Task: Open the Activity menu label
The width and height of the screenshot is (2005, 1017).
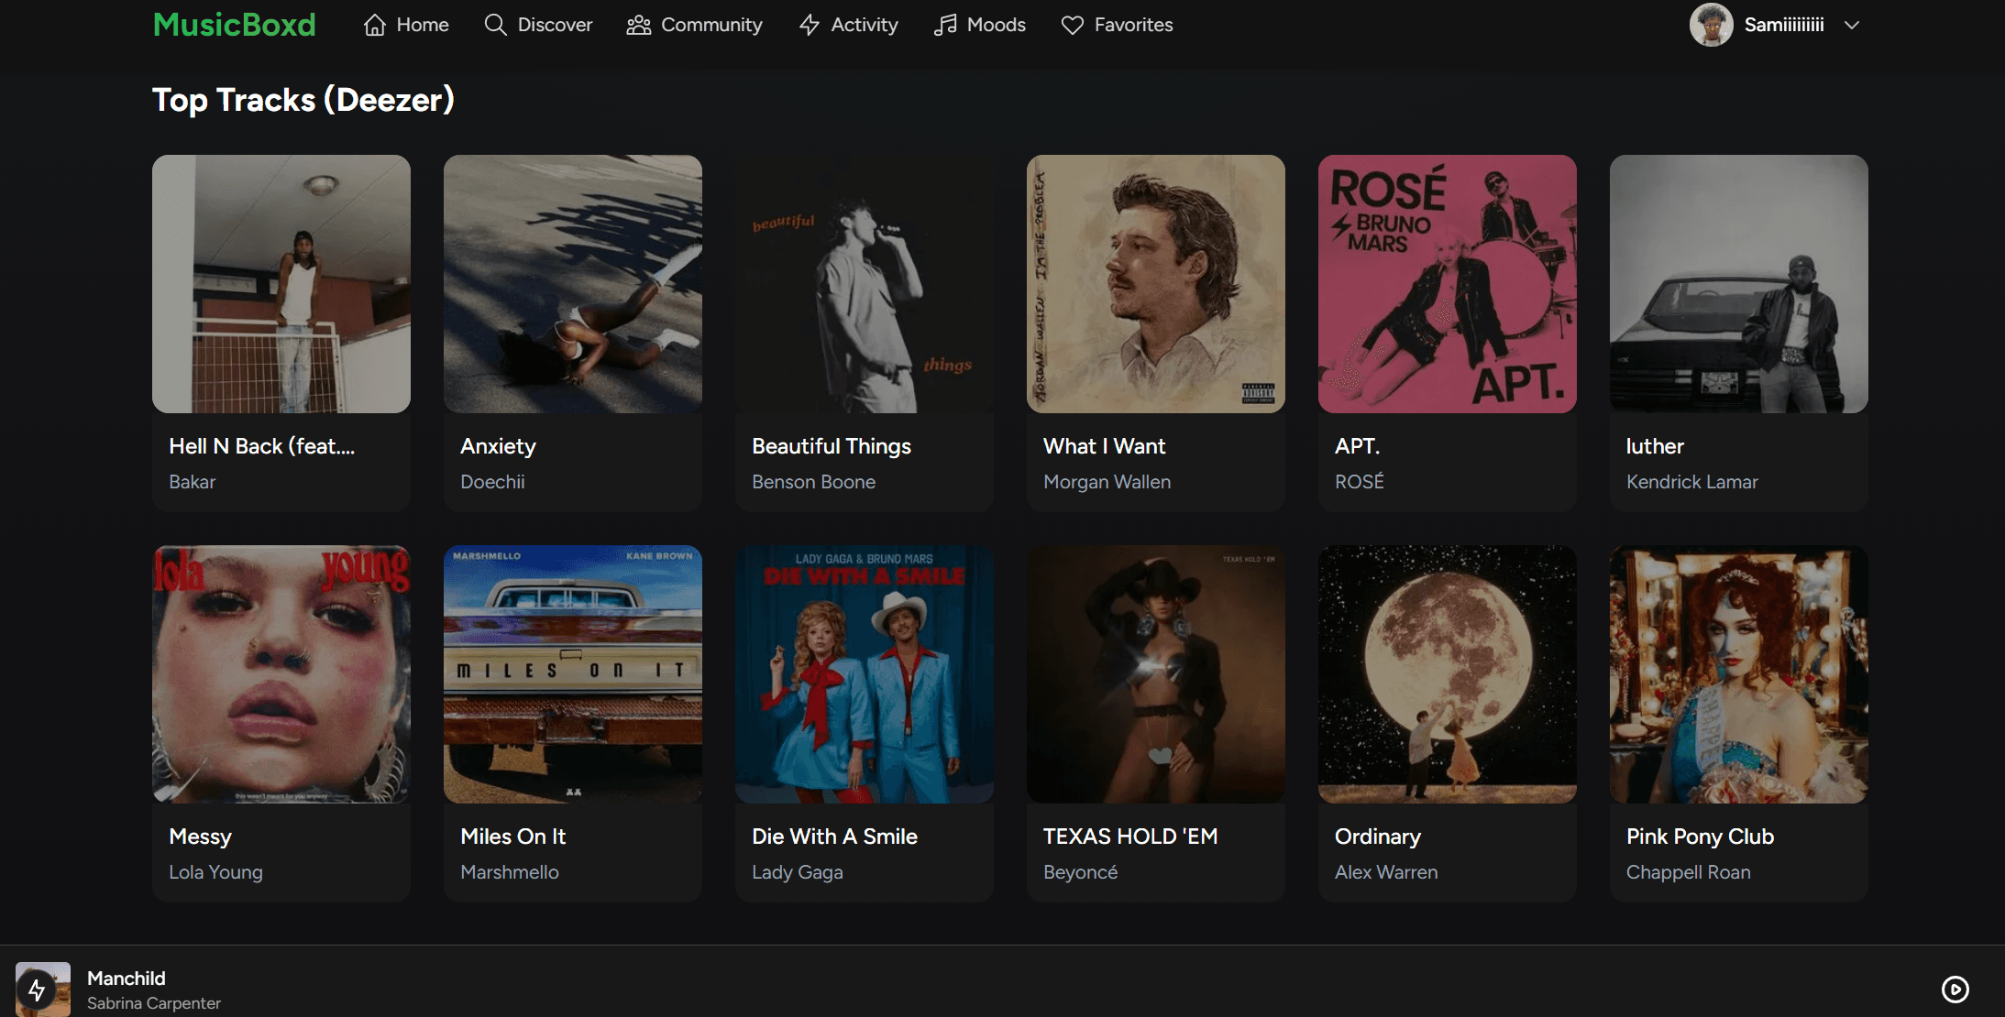Action: tap(865, 25)
